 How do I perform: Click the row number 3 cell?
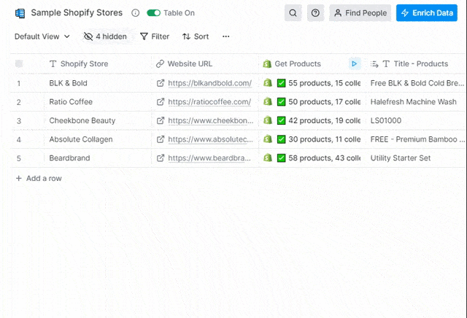[19, 121]
